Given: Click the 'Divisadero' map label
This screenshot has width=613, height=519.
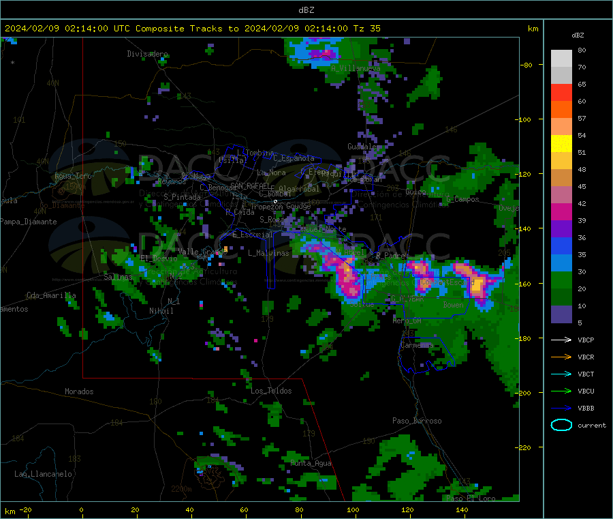Looking at the screenshot, I should click(147, 54).
